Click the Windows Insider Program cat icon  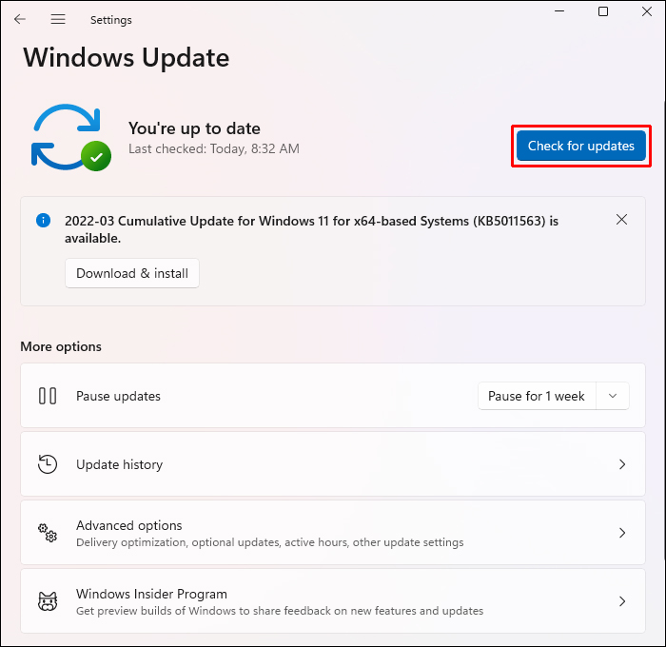[48, 601]
